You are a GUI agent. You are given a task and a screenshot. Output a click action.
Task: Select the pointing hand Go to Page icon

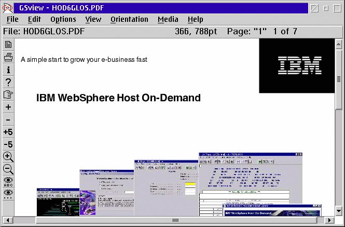point(8,95)
